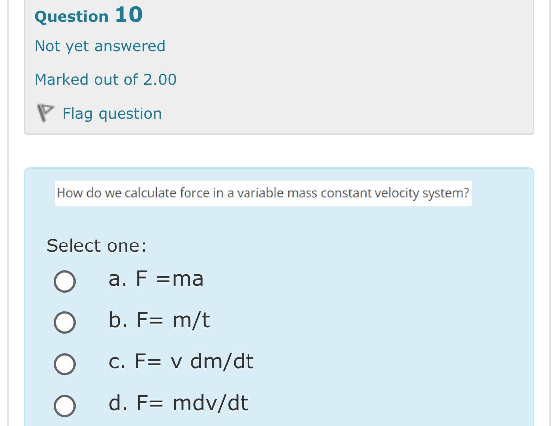Select the question text about variable mass
The width and height of the screenshot is (558, 426).
tap(263, 193)
